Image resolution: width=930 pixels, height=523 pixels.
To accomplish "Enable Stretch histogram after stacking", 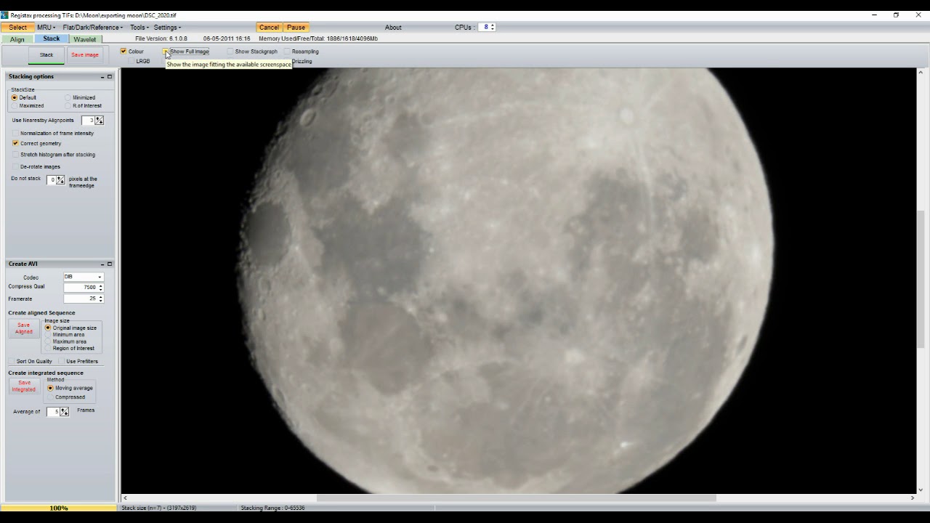I will (15, 155).
